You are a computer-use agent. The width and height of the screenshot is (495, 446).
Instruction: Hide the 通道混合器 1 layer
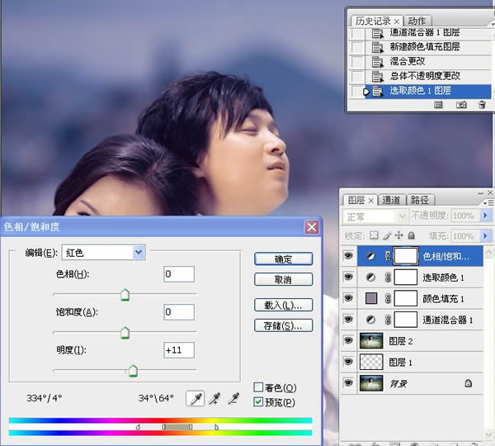click(x=348, y=320)
